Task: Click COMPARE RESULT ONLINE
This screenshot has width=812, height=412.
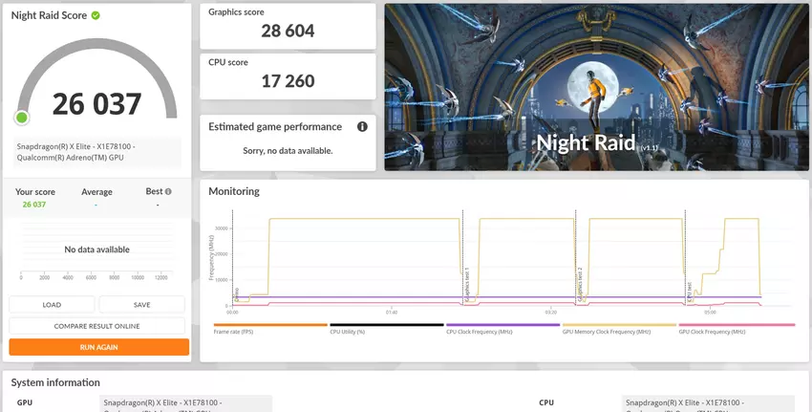Action: click(96, 326)
